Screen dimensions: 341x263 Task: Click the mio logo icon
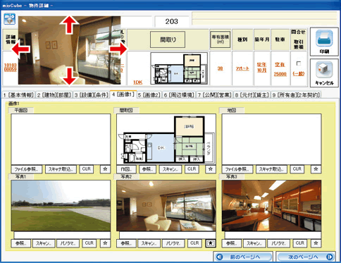[x=10, y=19]
